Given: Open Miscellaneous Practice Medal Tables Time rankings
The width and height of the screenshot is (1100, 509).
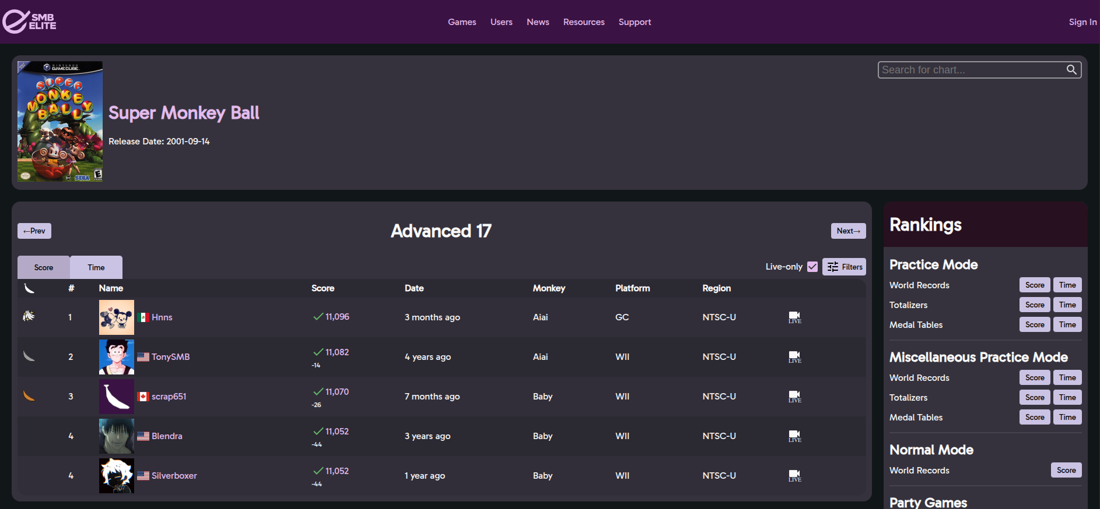Looking at the screenshot, I should pyautogui.click(x=1067, y=417).
